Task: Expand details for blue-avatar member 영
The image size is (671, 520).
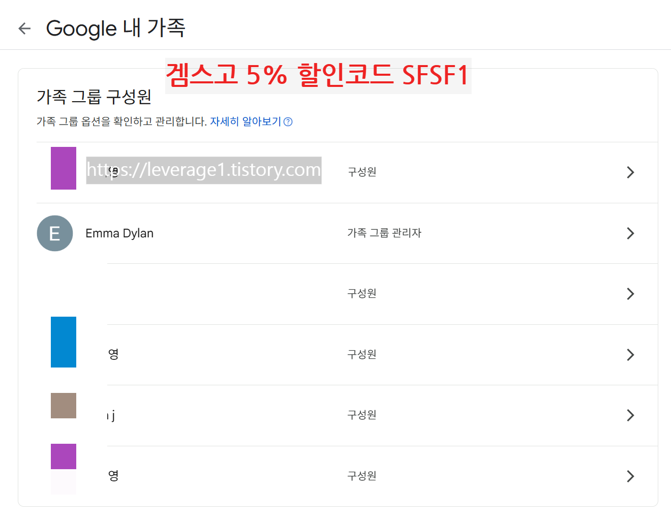Action: point(630,355)
